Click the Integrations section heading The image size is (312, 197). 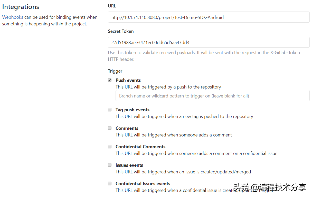(21, 7)
